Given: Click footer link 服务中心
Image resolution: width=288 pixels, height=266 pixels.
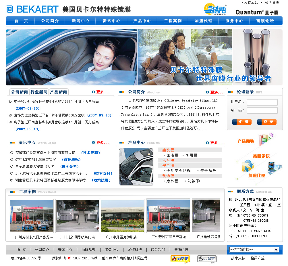Looking at the screenshot, I should tap(111, 250).
